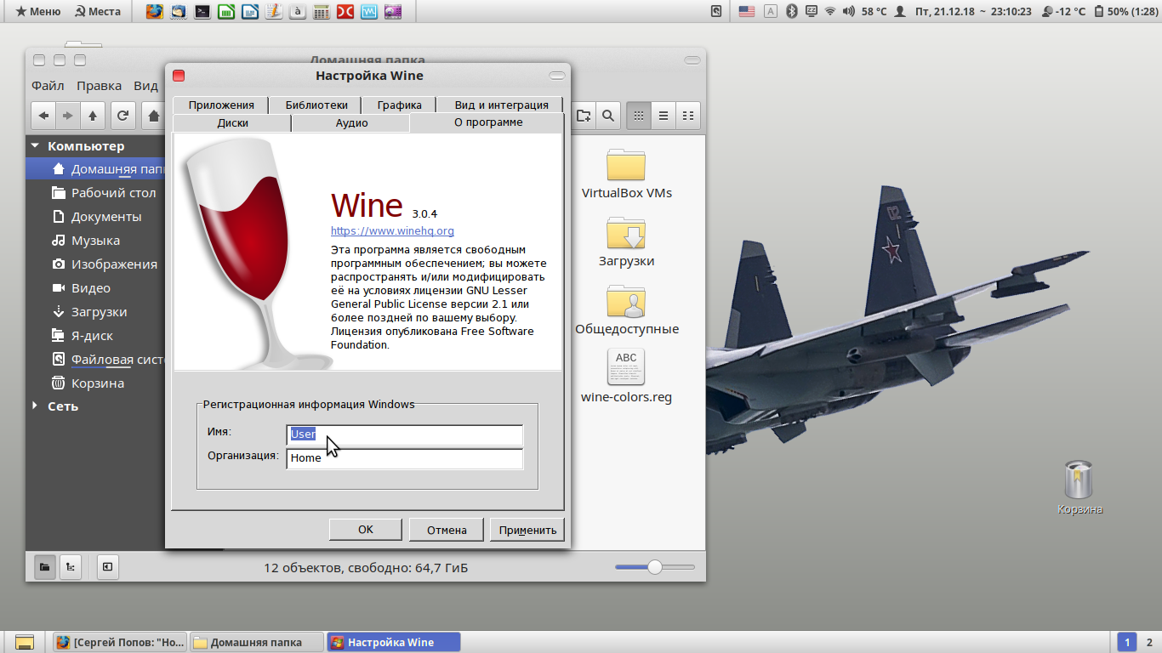The height and width of the screenshot is (653, 1162).
Task: Open Музыка in the sidebar
Action: pyautogui.click(x=94, y=241)
